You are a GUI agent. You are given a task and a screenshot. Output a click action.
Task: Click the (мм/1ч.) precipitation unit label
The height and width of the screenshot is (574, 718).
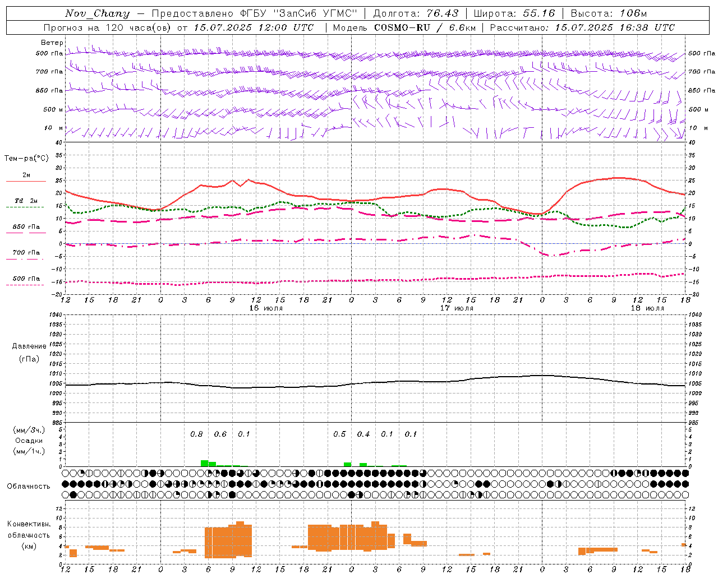click(x=29, y=451)
